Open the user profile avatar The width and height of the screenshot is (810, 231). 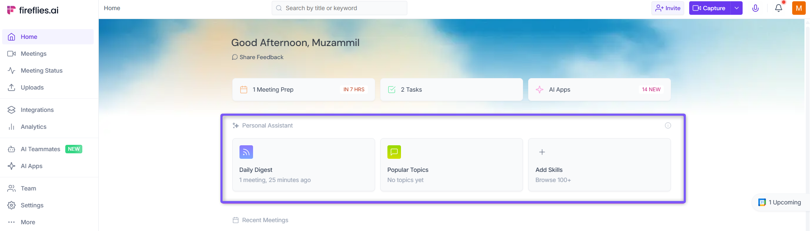(799, 8)
